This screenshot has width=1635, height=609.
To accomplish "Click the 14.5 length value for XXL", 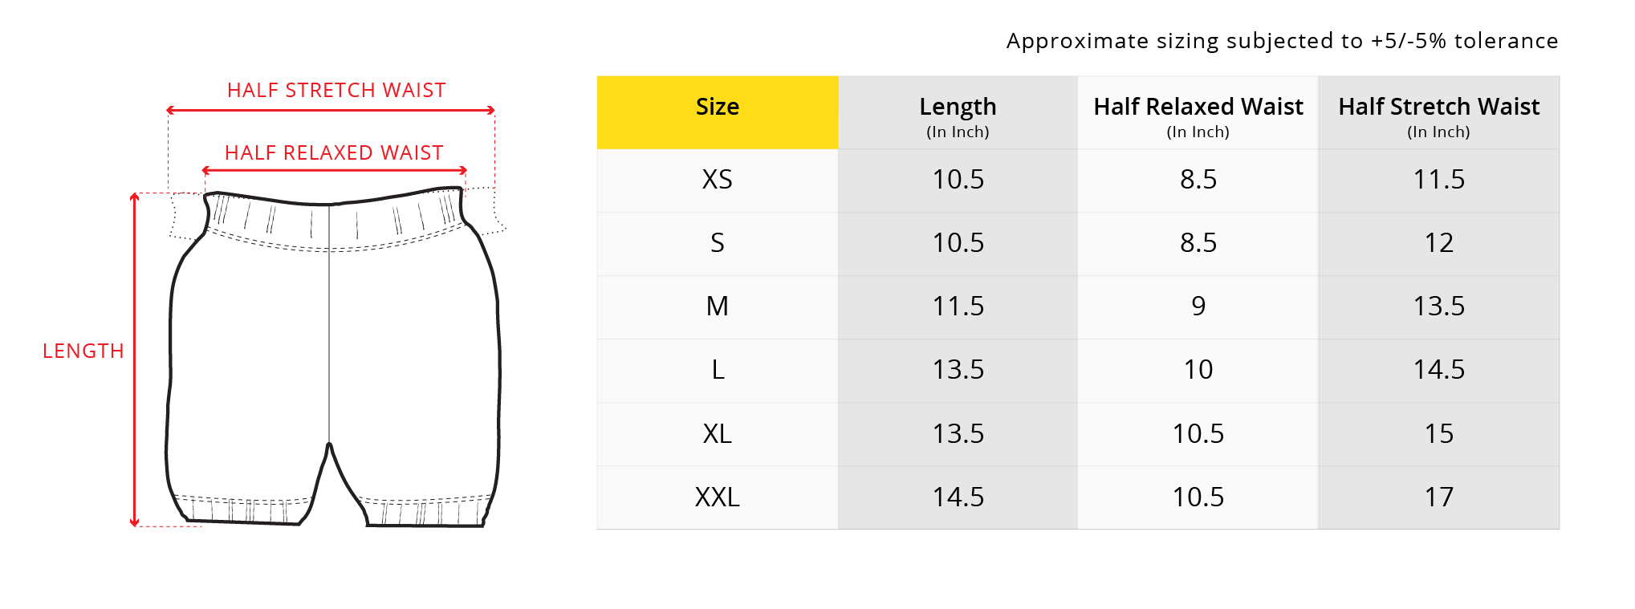I will (958, 497).
